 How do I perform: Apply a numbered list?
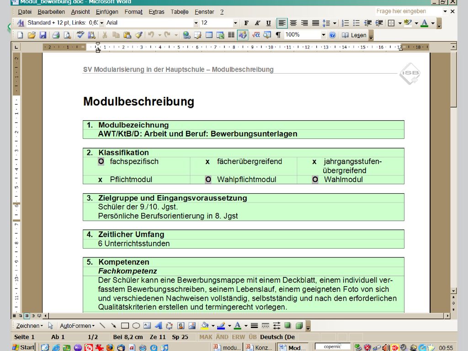click(345, 23)
